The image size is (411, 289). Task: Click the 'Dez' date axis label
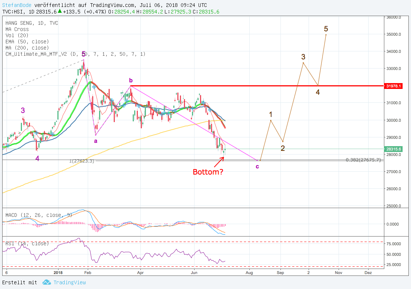tap(368, 273)
